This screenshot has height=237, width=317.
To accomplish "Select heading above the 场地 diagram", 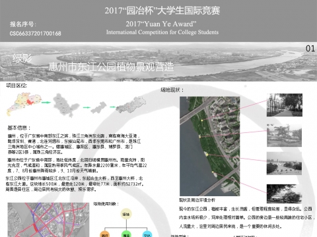I will pyautogui.click(x=106, y=204).
